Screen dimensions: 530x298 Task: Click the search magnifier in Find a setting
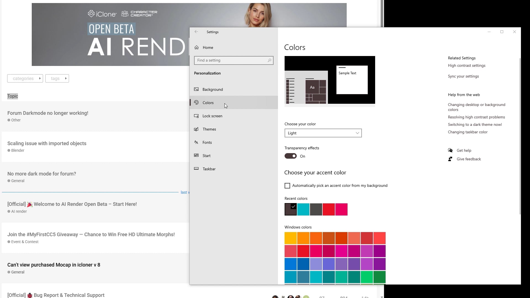(x=269, y=60)
